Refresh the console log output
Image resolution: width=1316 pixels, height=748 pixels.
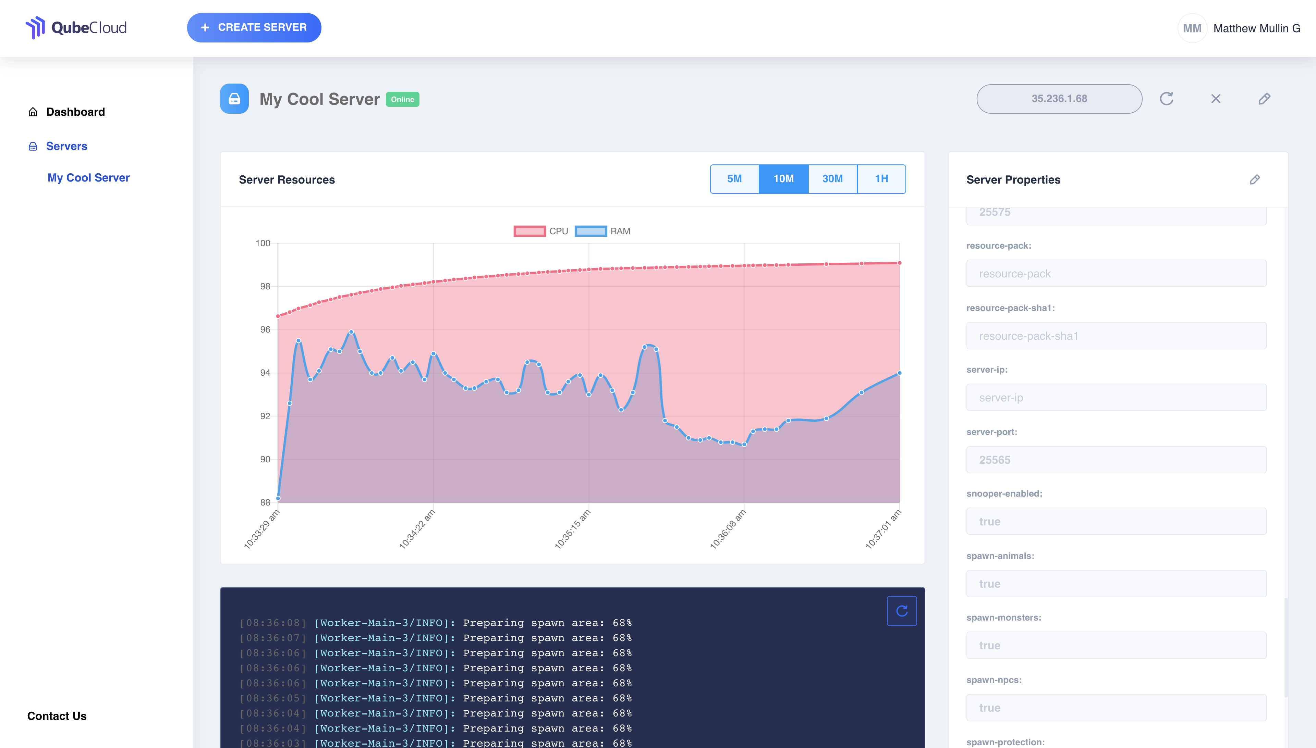(x=901, y=610)
